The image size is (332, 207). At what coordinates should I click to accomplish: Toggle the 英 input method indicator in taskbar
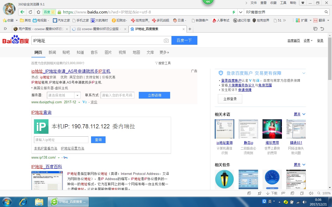tap(270, 202)
